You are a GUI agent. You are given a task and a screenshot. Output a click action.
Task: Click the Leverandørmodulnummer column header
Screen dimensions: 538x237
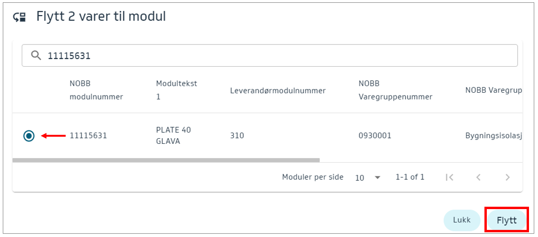click(x=278, y=91)
